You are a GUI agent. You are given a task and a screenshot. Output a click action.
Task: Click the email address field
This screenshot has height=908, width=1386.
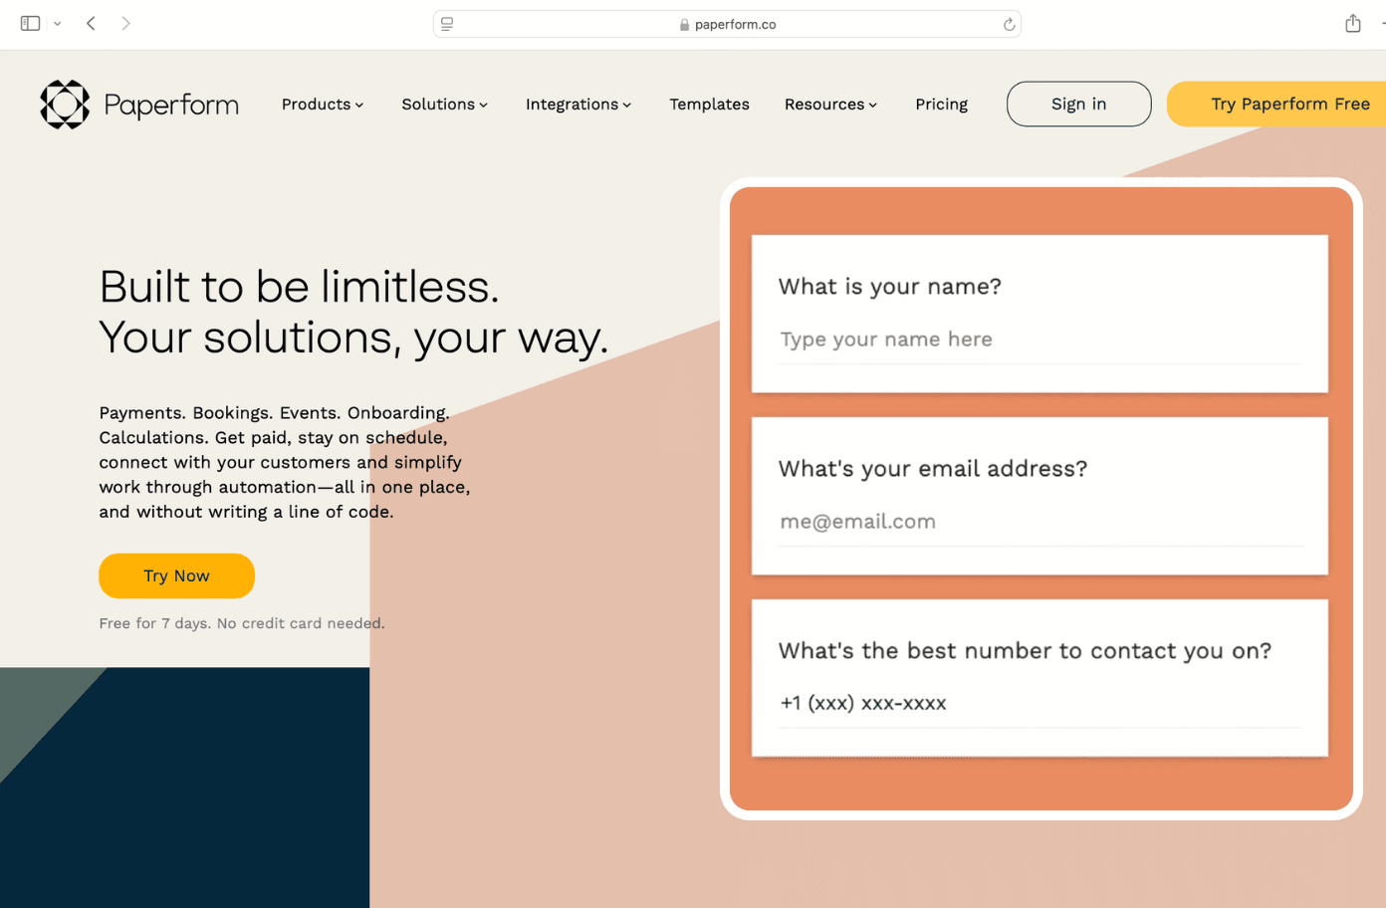(1039, 522)
